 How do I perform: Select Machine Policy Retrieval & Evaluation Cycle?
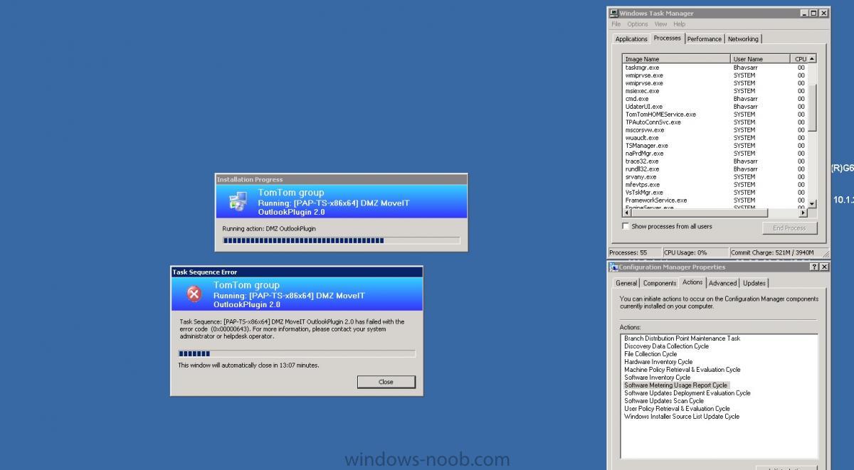click(x=682, y=370)
